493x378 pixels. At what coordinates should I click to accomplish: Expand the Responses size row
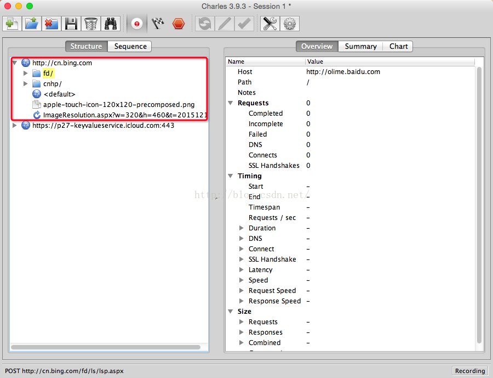pyautogui.click(x=241, y=332)
